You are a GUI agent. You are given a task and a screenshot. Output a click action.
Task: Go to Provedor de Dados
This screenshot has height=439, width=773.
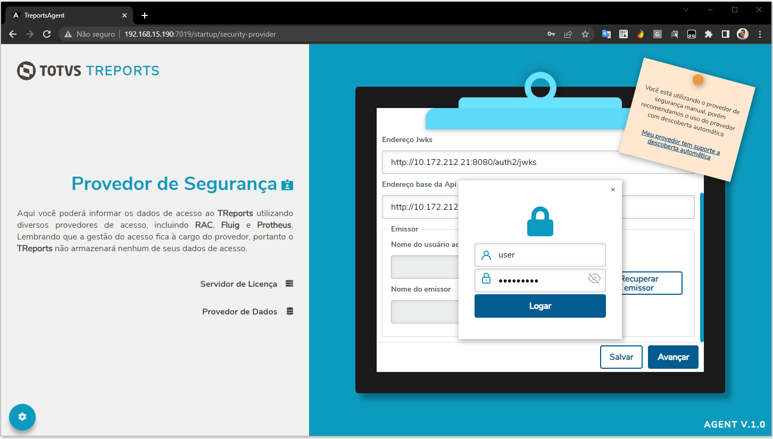pyautogui.click(x=239, y=312)
